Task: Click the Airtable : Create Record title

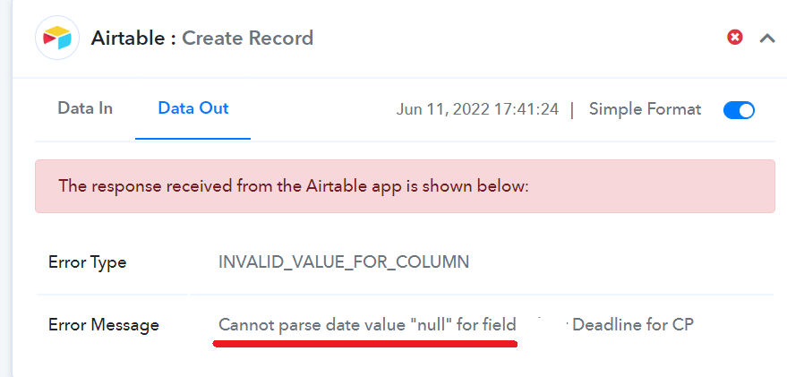Action: [201, 39]
